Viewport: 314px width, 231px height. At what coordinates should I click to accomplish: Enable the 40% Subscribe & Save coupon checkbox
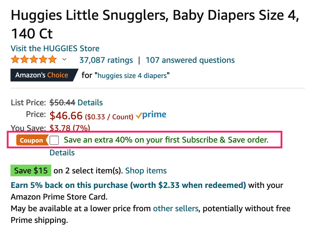(x=54, y=140)
